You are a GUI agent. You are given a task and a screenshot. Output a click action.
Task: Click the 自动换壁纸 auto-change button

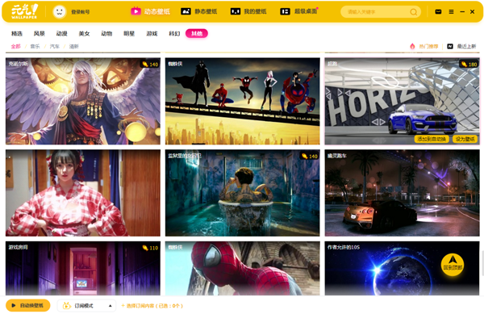point(27,305)
